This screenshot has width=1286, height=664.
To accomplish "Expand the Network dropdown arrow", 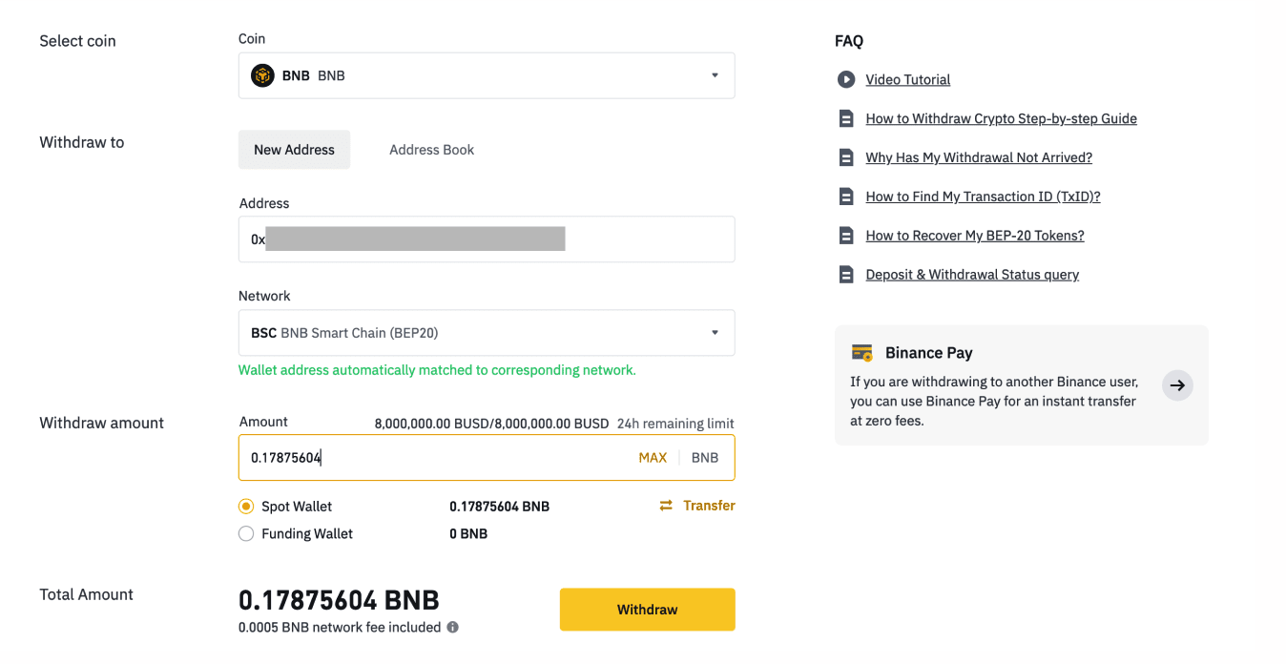I will coord(715,333).
